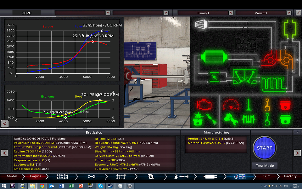Click the Material Cost: $27405.59 line
302x189 pixels.
216,143
